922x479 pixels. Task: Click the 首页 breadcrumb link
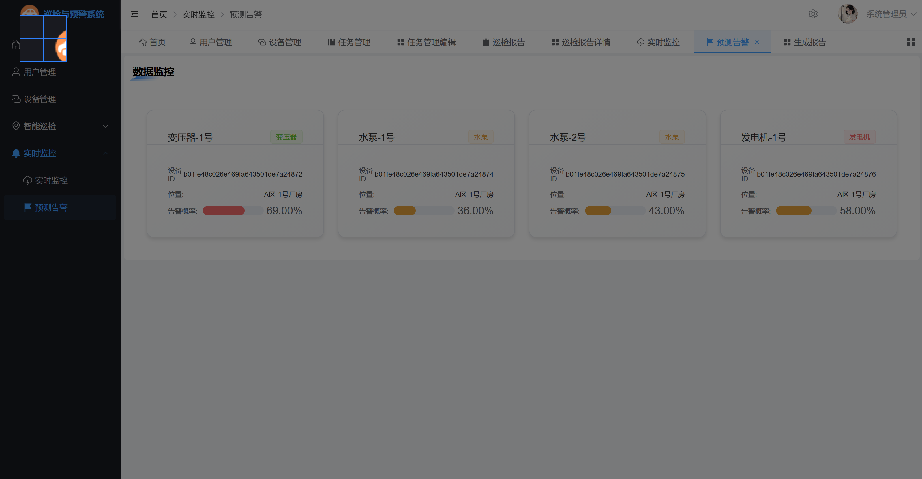(159, 14)
